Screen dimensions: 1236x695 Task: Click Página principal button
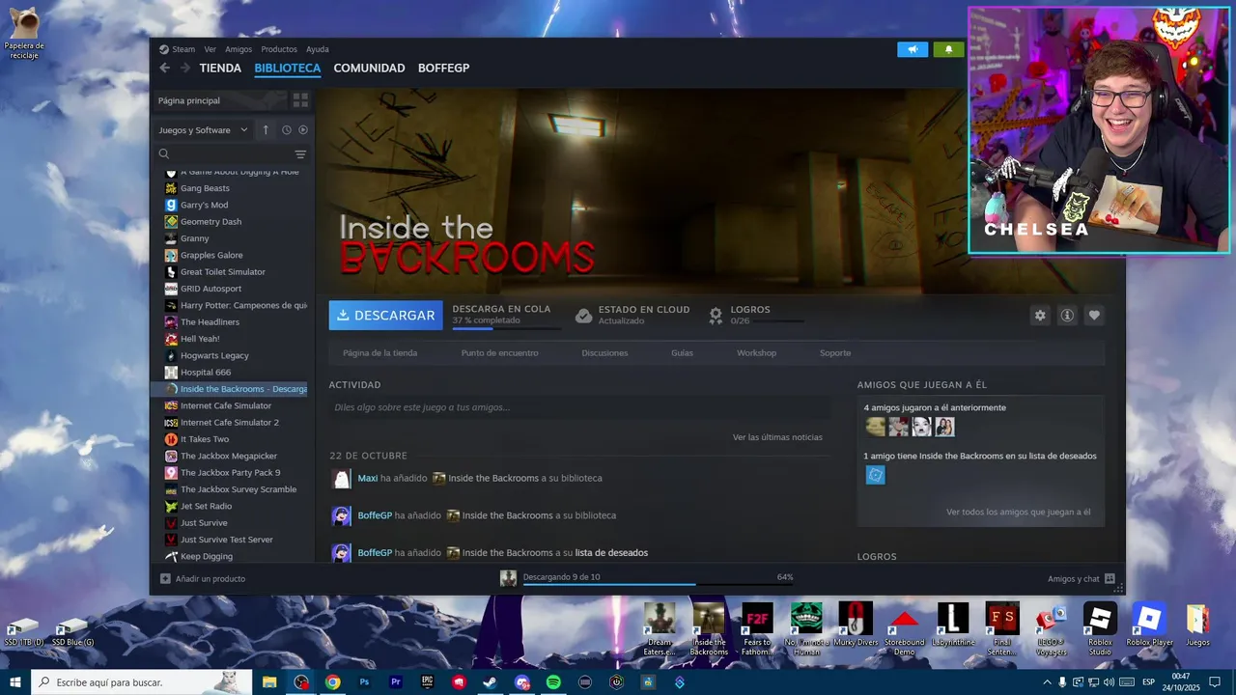(x=221, y=100)
